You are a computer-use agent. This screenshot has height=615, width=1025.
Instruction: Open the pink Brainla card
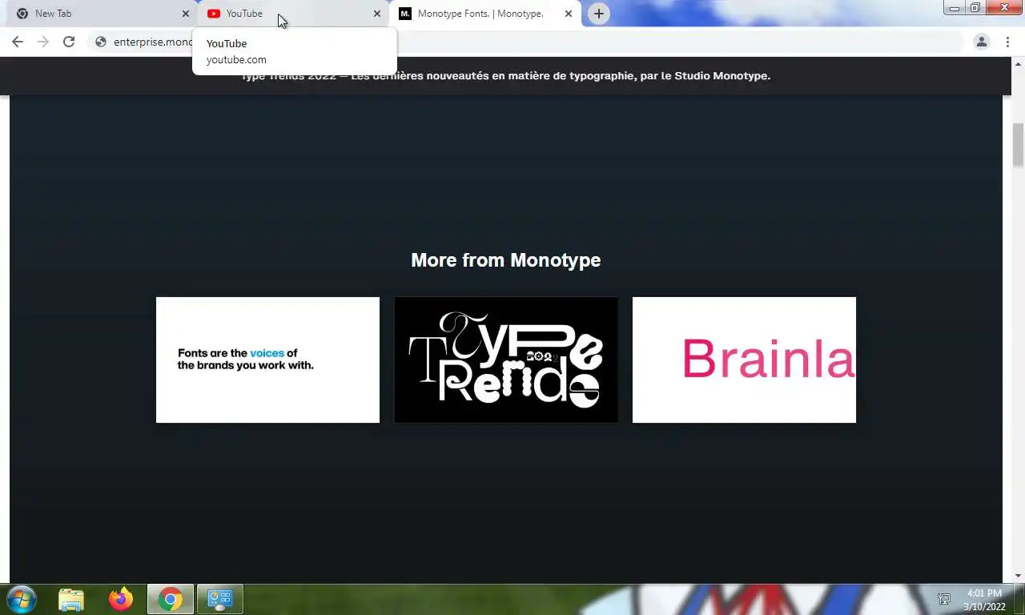click(744, 360)
